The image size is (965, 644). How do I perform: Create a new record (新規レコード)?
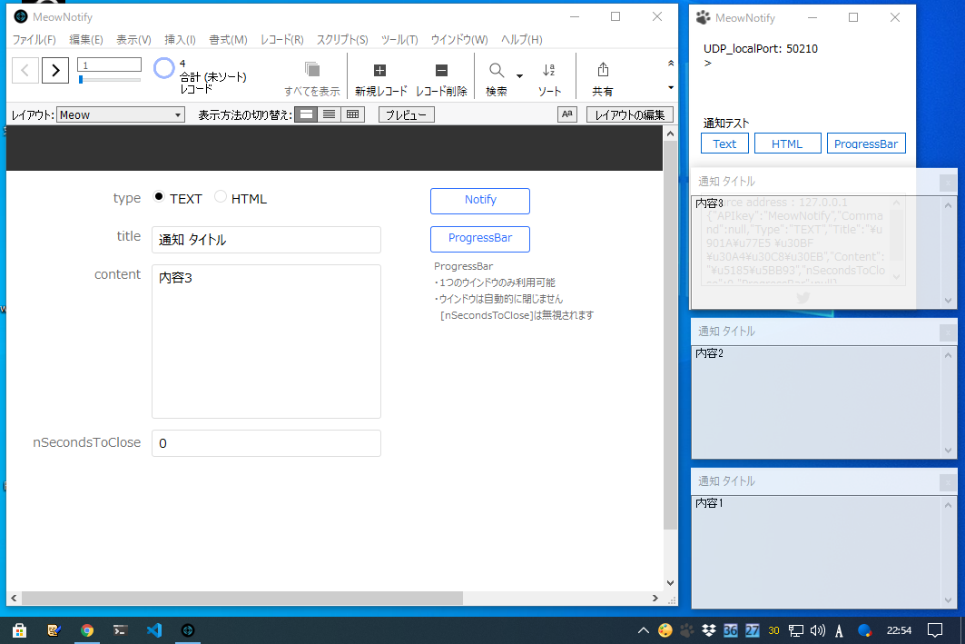click(x=380, y=78)
